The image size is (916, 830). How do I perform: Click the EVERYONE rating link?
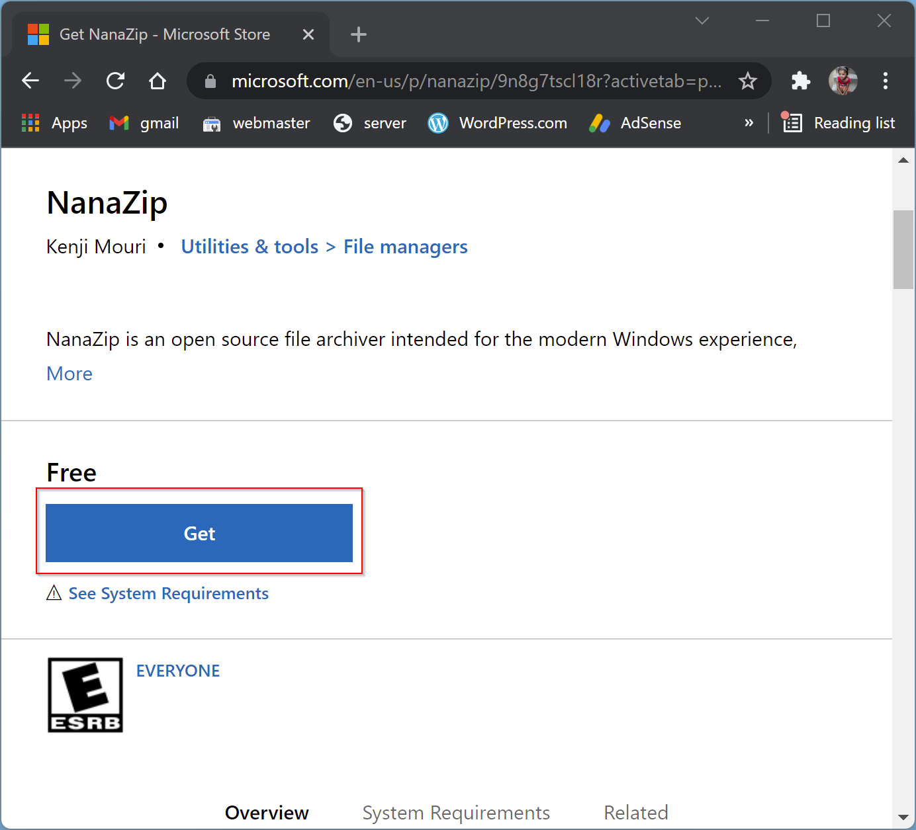tap(178, 671)
